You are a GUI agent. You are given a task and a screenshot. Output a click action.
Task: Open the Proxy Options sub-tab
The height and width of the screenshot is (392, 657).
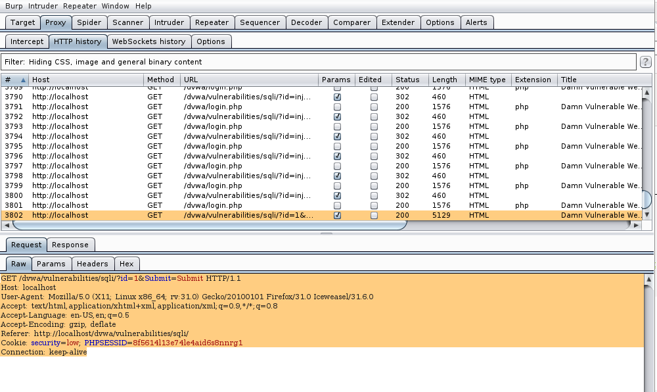(211, 41)
